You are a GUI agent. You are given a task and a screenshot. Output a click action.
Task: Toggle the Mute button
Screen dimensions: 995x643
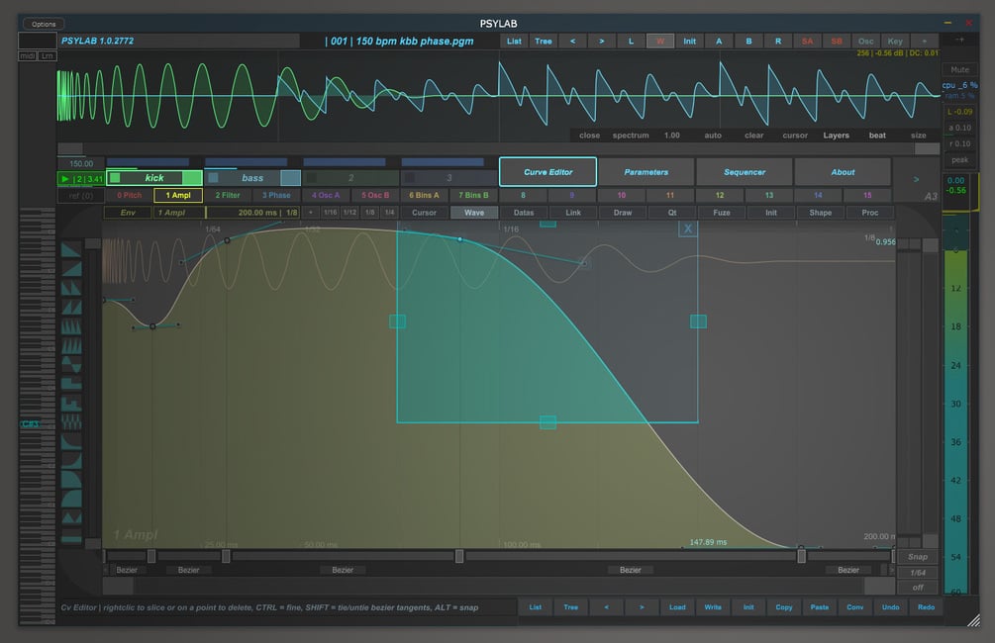pyautogui.click(x=959, y=70)
